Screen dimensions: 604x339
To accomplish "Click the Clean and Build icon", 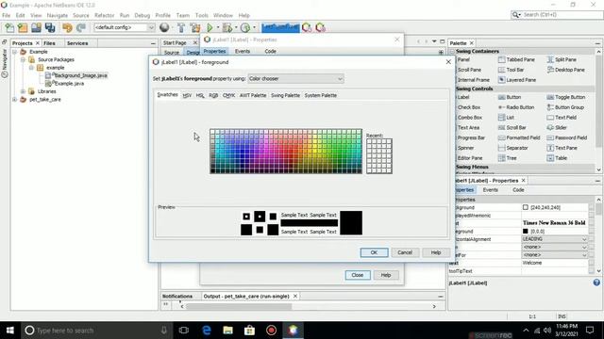I will coord(195,27).
